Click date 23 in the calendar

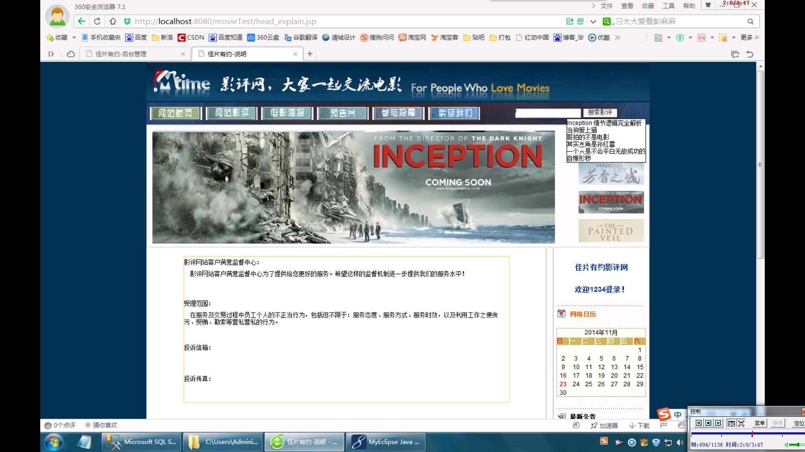tap(563, 384)
